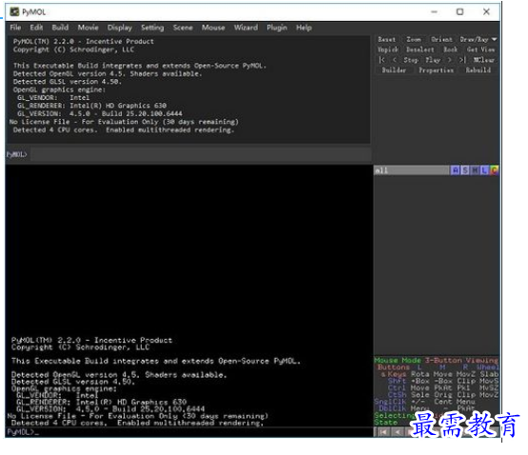Image resolution: width=528 pixels, height=455 pixels.
Task: Click 'Detected GLSL version 4.50' upper log line
Action: [67, 82]
